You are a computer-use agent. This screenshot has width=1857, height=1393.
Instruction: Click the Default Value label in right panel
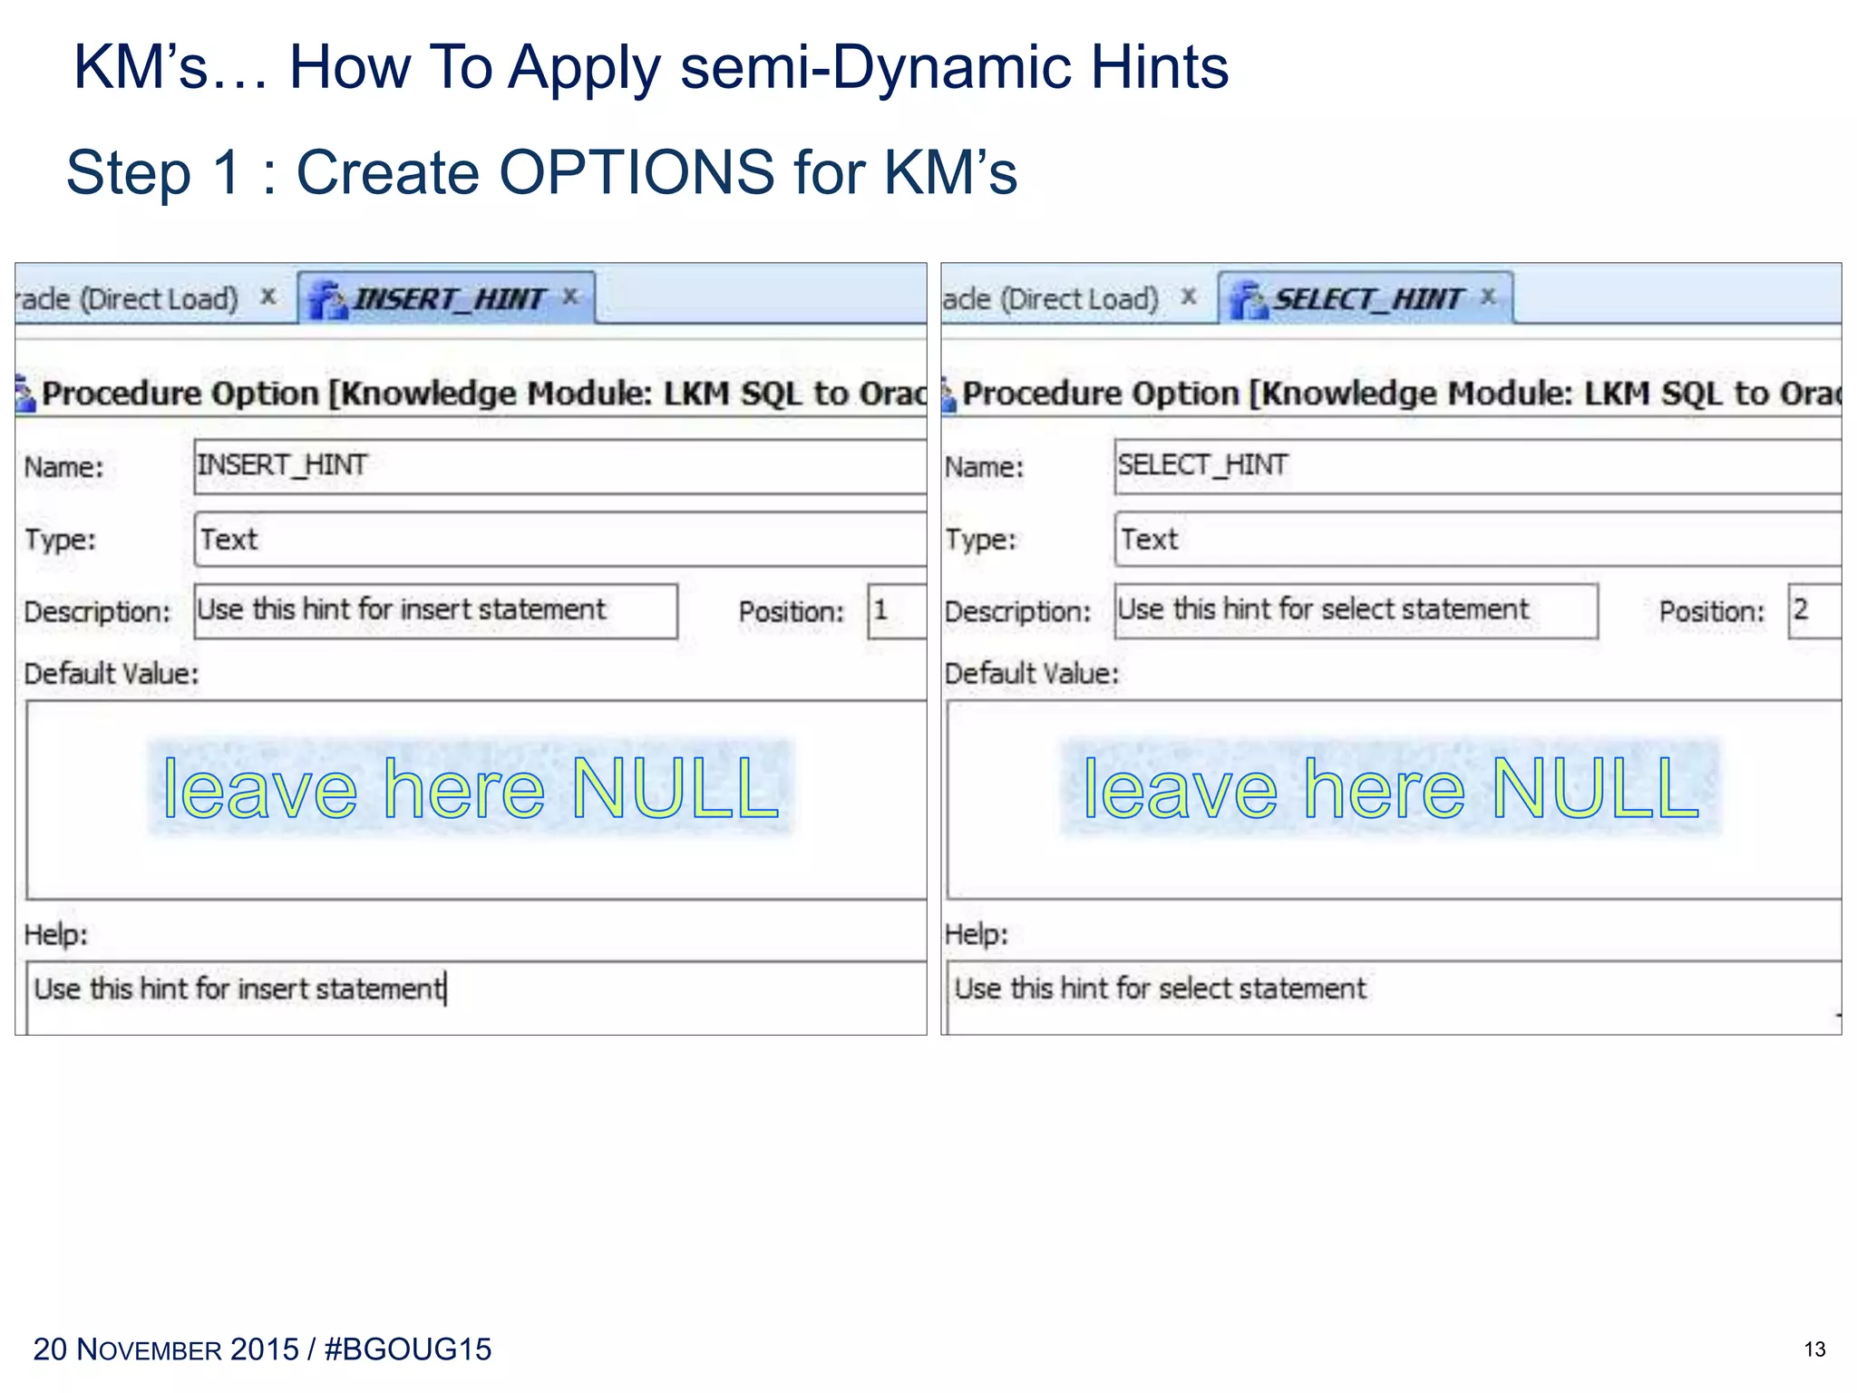pyautogui.click(x=1031, y=674)
